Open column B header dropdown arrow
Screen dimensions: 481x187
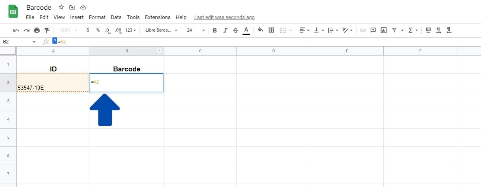point(159,51)
